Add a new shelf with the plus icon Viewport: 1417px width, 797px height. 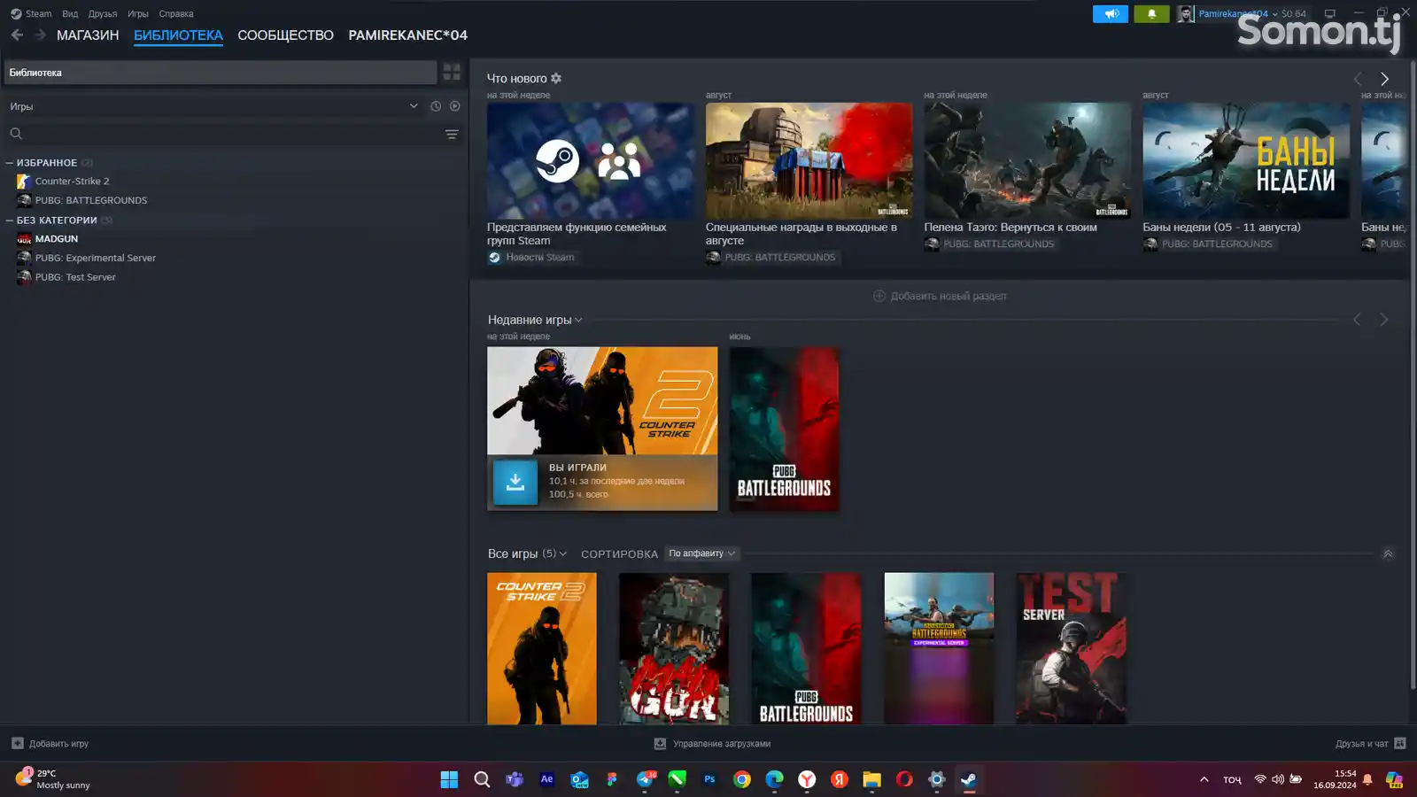(x=879, y=296)
